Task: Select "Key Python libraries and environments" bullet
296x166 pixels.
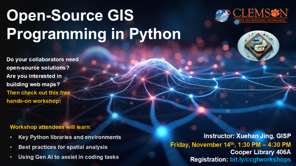Action: point(69,137)
